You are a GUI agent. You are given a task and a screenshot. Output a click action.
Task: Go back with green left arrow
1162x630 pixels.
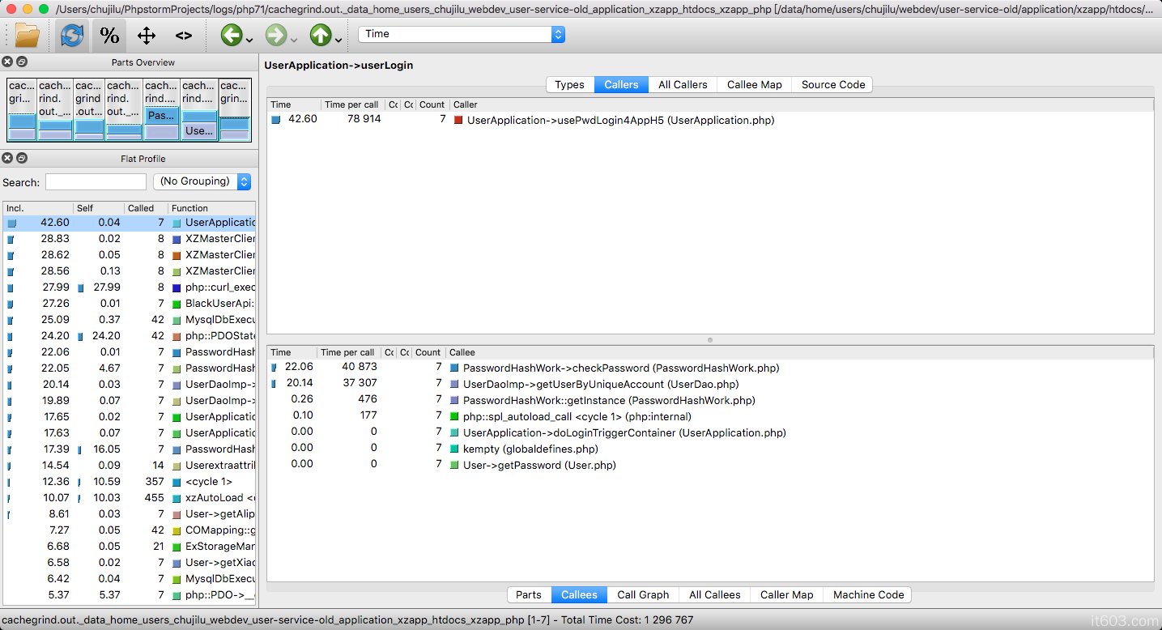coord(231,35)
